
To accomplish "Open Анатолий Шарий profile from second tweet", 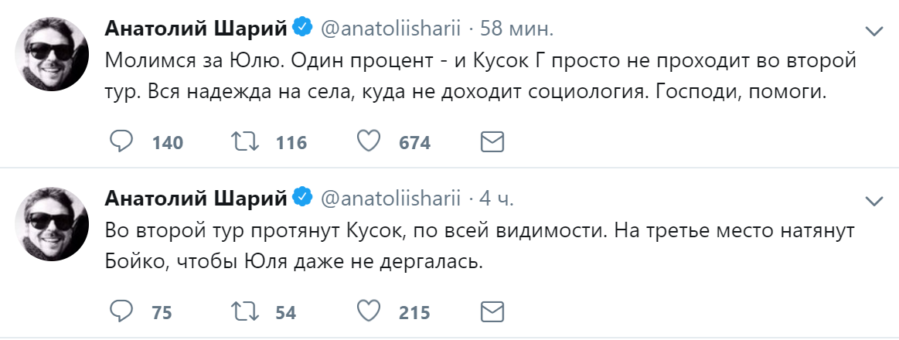I will [x=196, y=199].
